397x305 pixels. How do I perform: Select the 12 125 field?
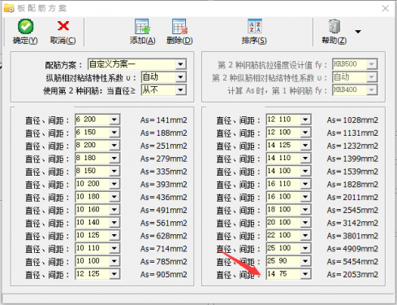(x=93, y=274)
